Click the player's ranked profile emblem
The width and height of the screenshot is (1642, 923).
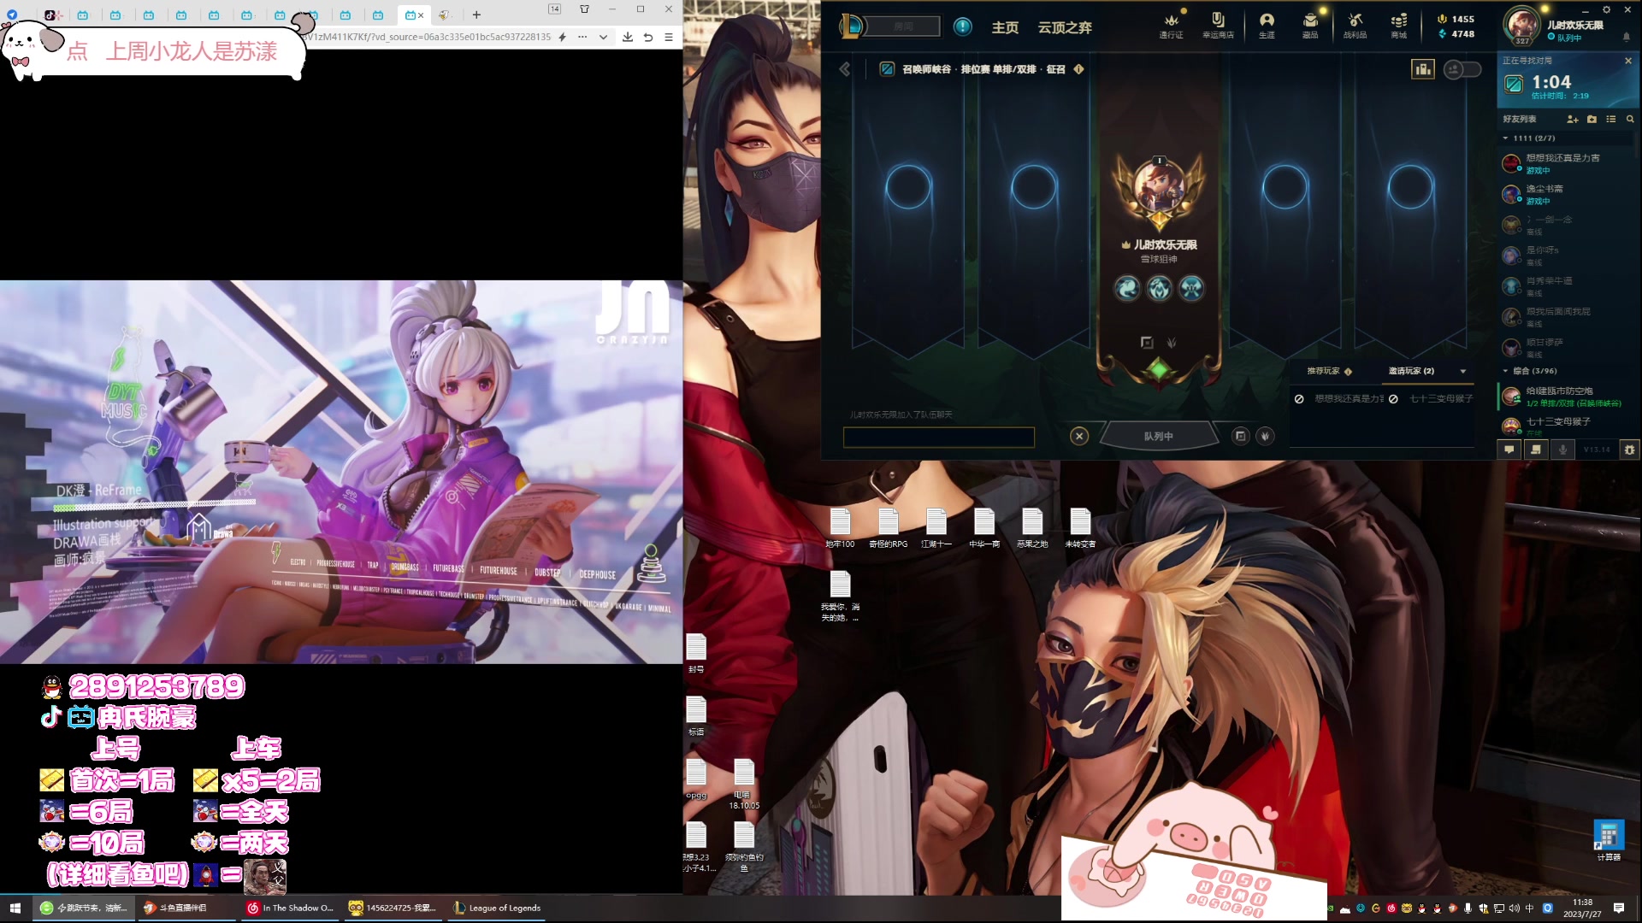point(1159,192)
